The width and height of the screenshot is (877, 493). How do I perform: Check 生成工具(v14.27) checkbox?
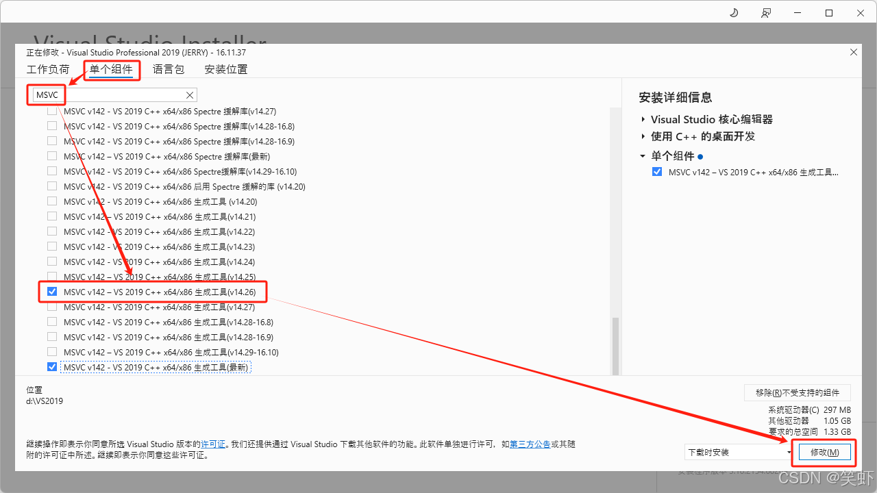[52, 307]
